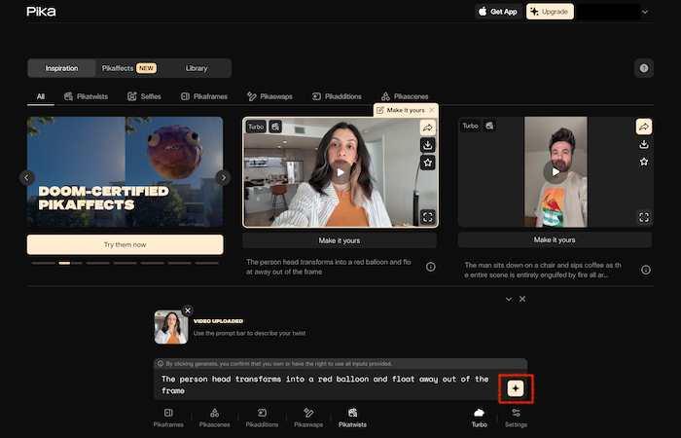Switch model to Turbo

479,418
